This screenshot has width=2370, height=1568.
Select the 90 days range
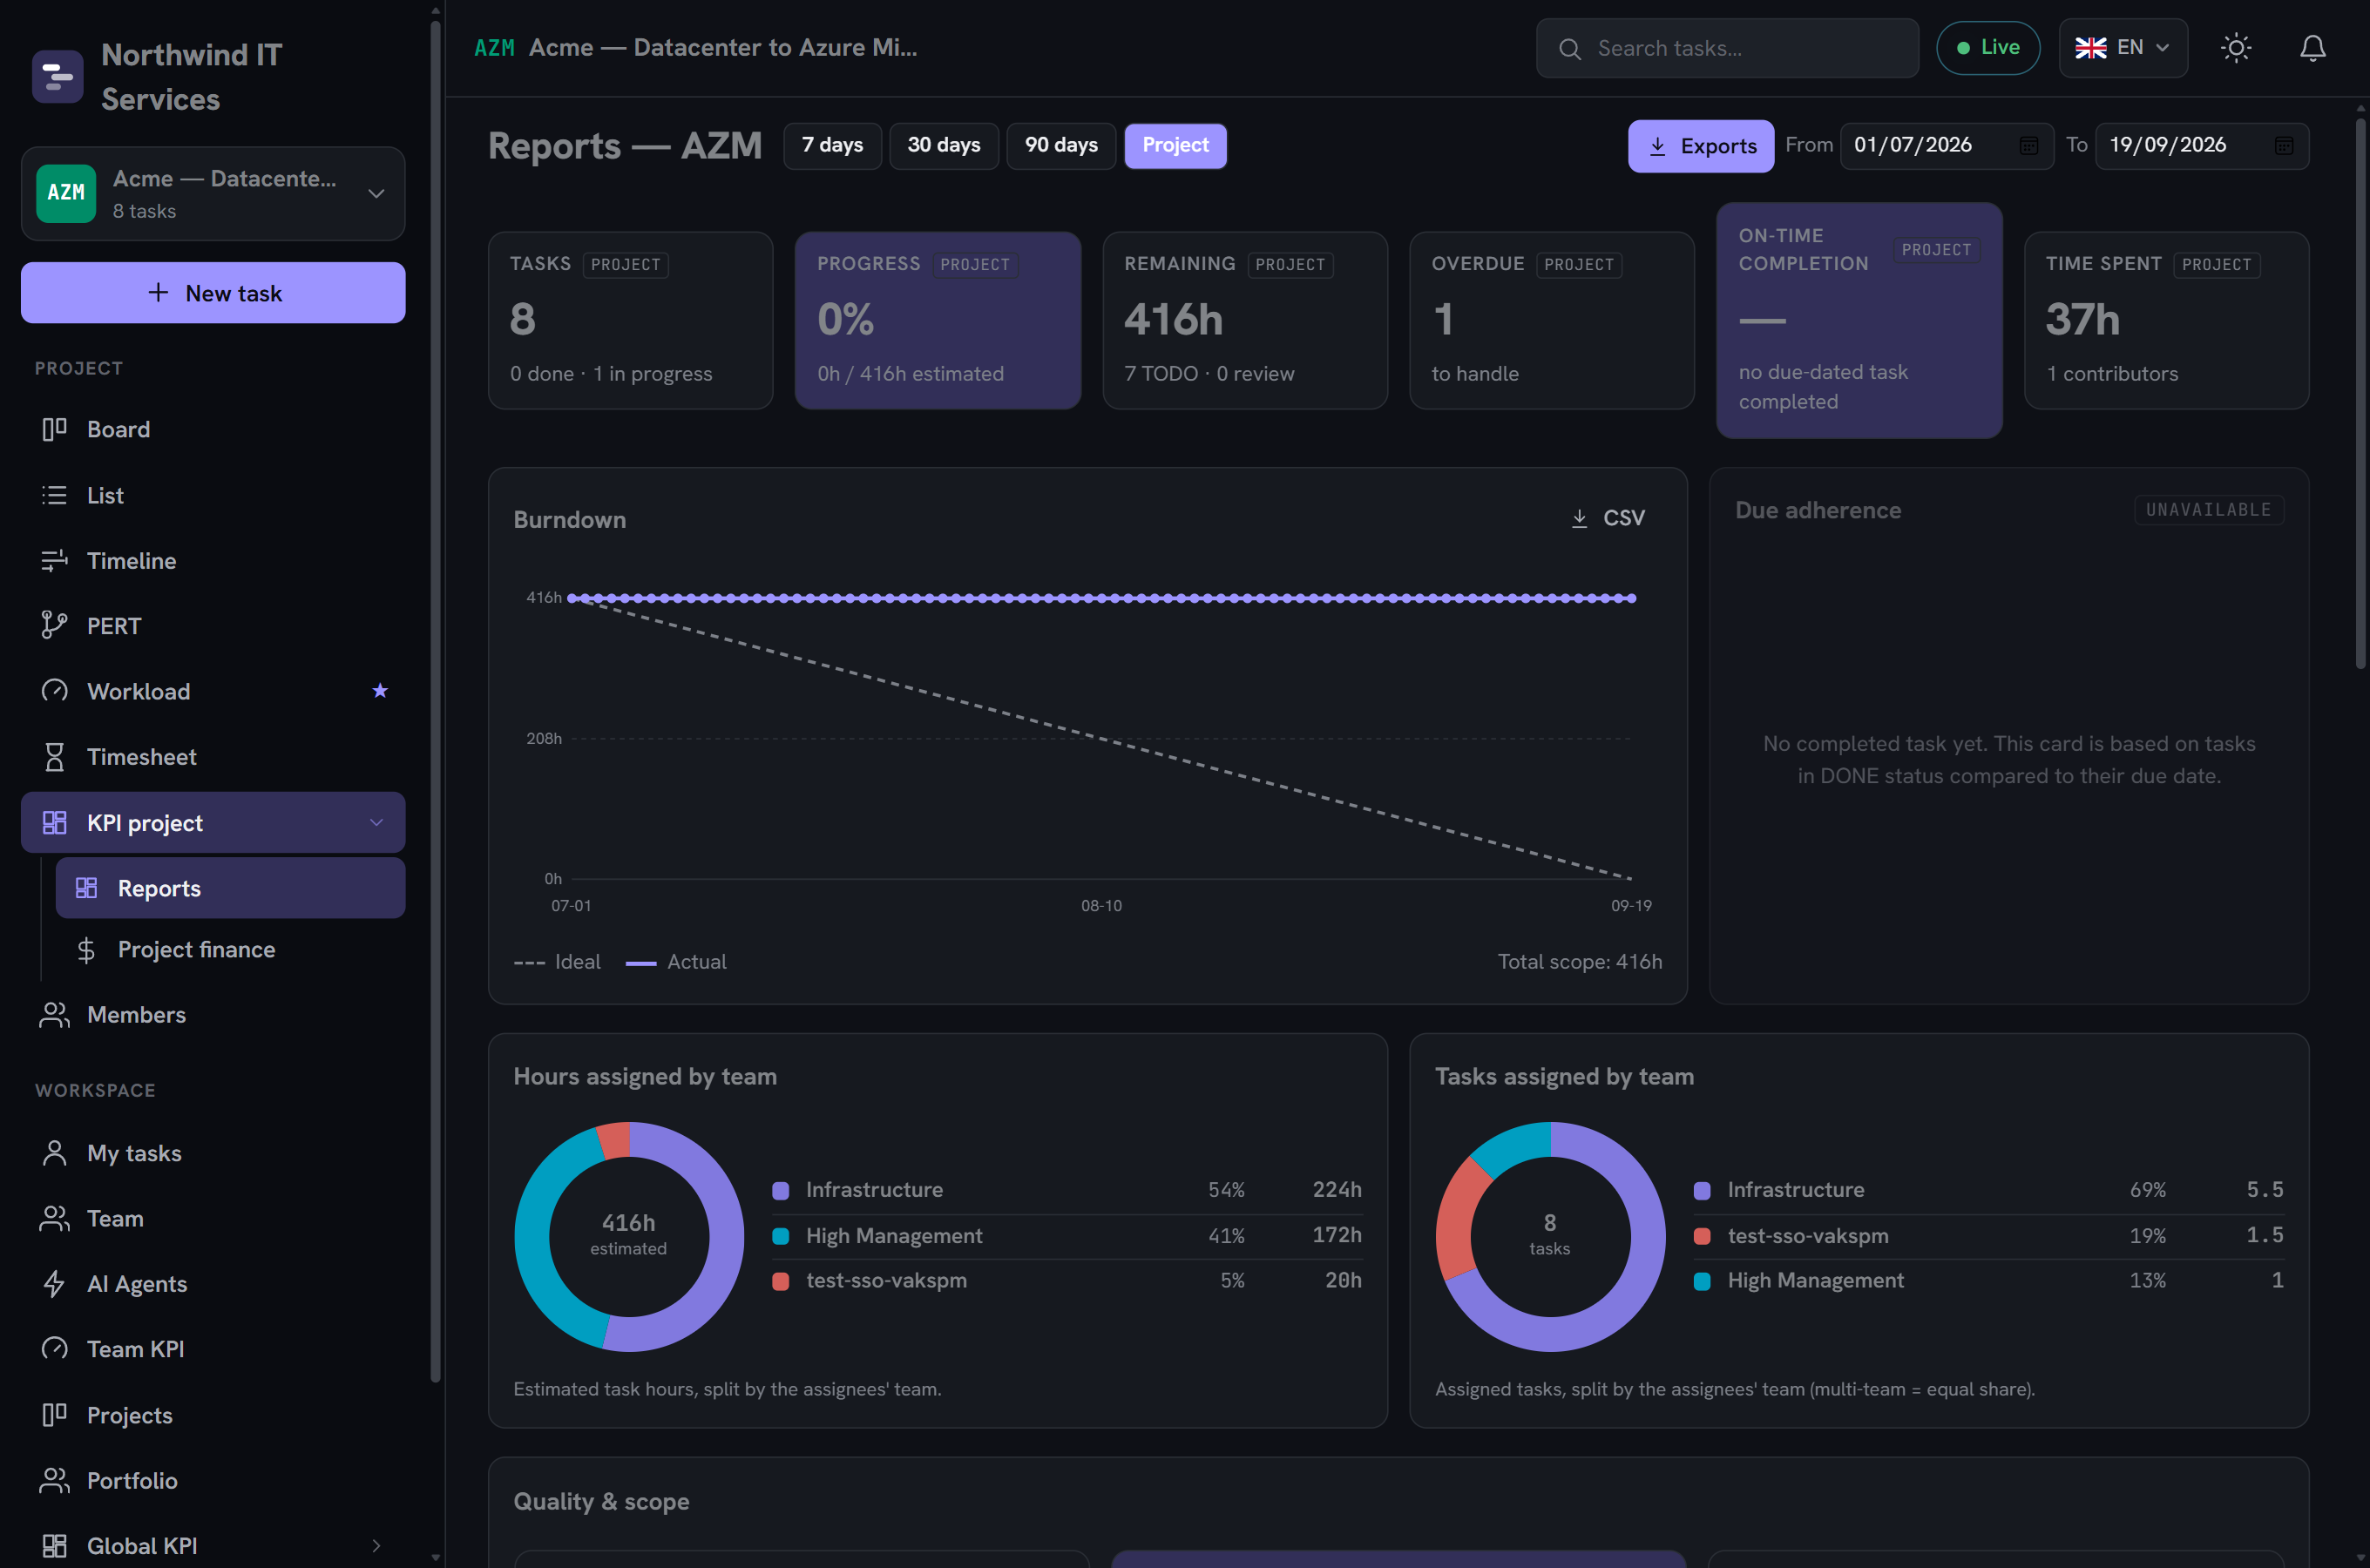click(1061, 146)
